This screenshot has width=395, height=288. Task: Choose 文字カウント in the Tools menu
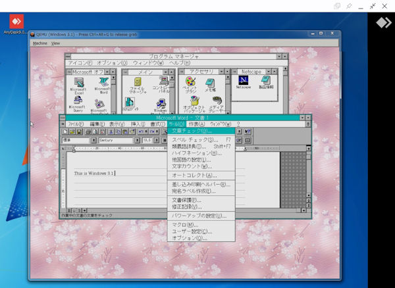click(201, 166)
